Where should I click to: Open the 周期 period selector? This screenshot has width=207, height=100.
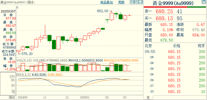(x=121, y=2)
